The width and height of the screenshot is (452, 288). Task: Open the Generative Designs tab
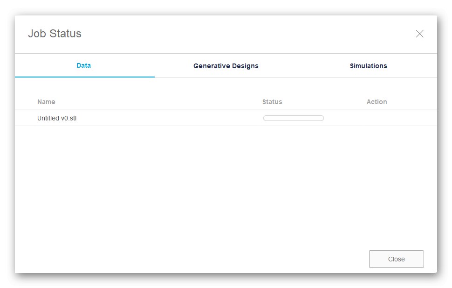click(x=226, y=66)
